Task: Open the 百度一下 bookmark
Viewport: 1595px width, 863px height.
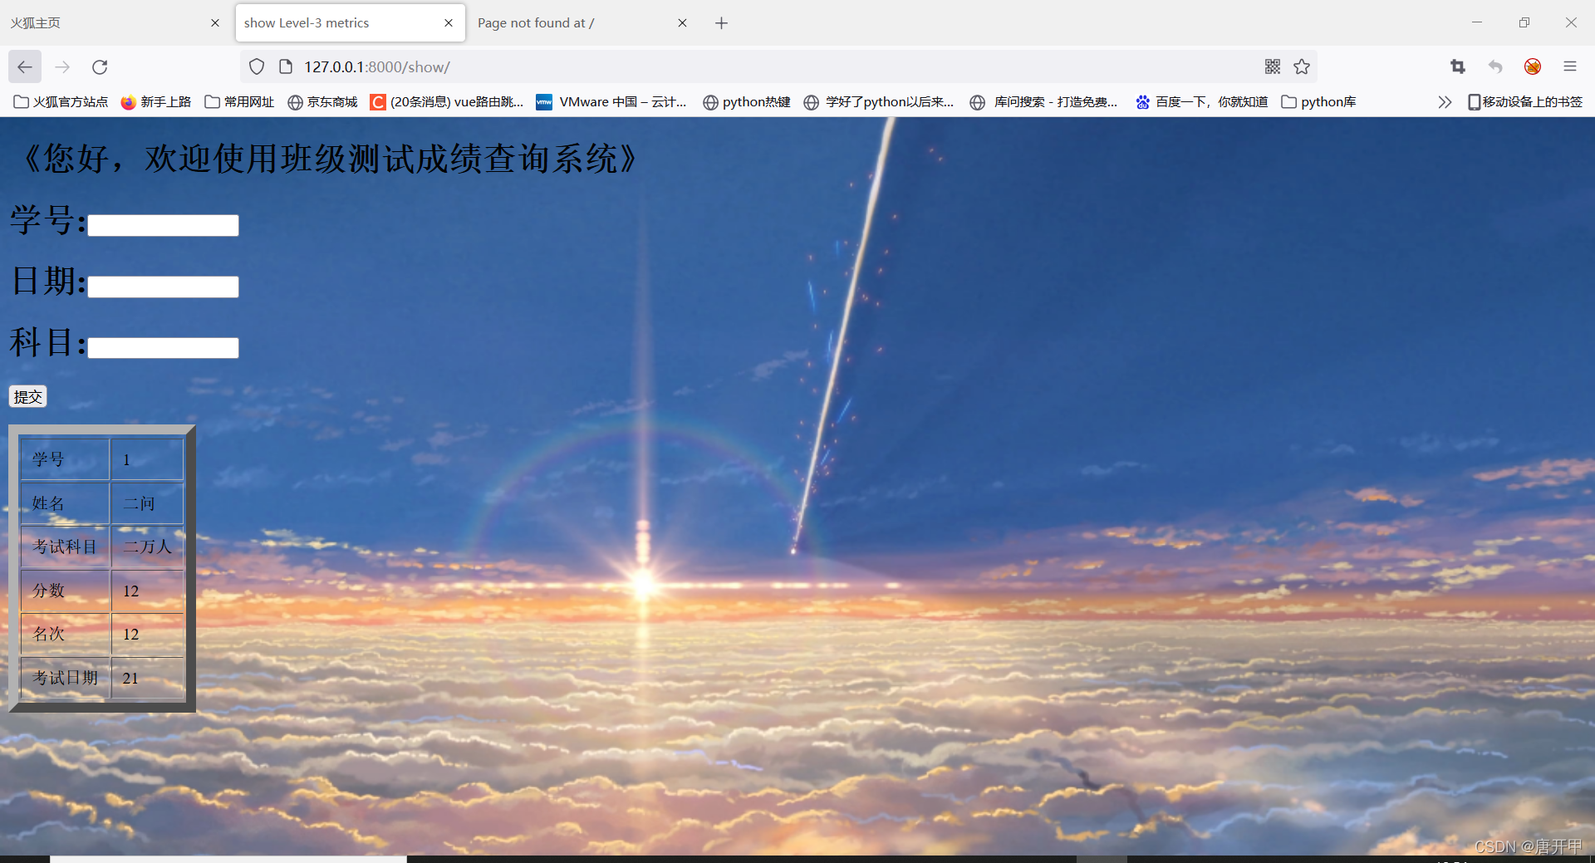Action: [x=1201, y=102]
